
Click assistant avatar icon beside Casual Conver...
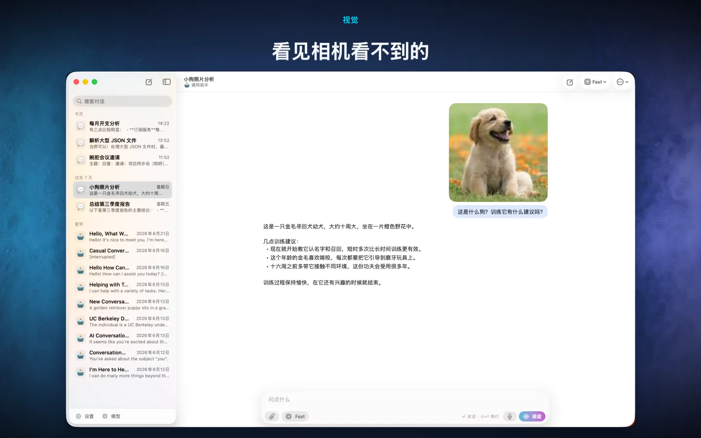click(81, 254)
